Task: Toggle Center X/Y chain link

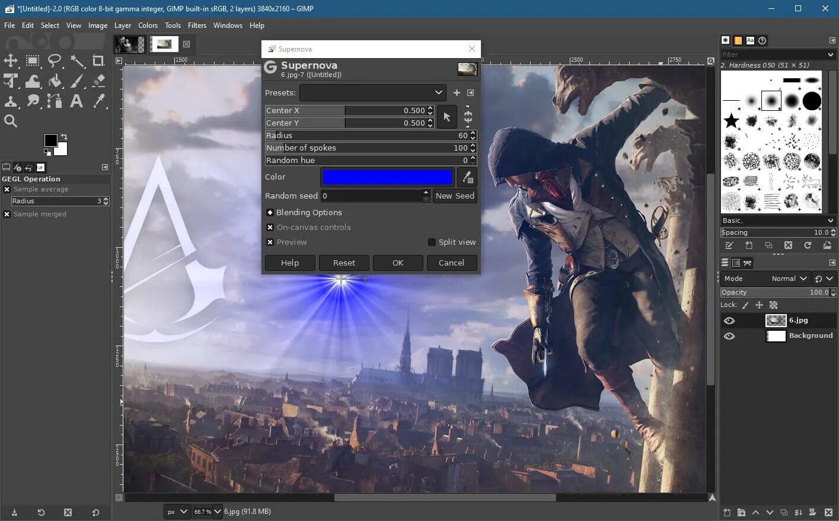Action: point(468,117)
